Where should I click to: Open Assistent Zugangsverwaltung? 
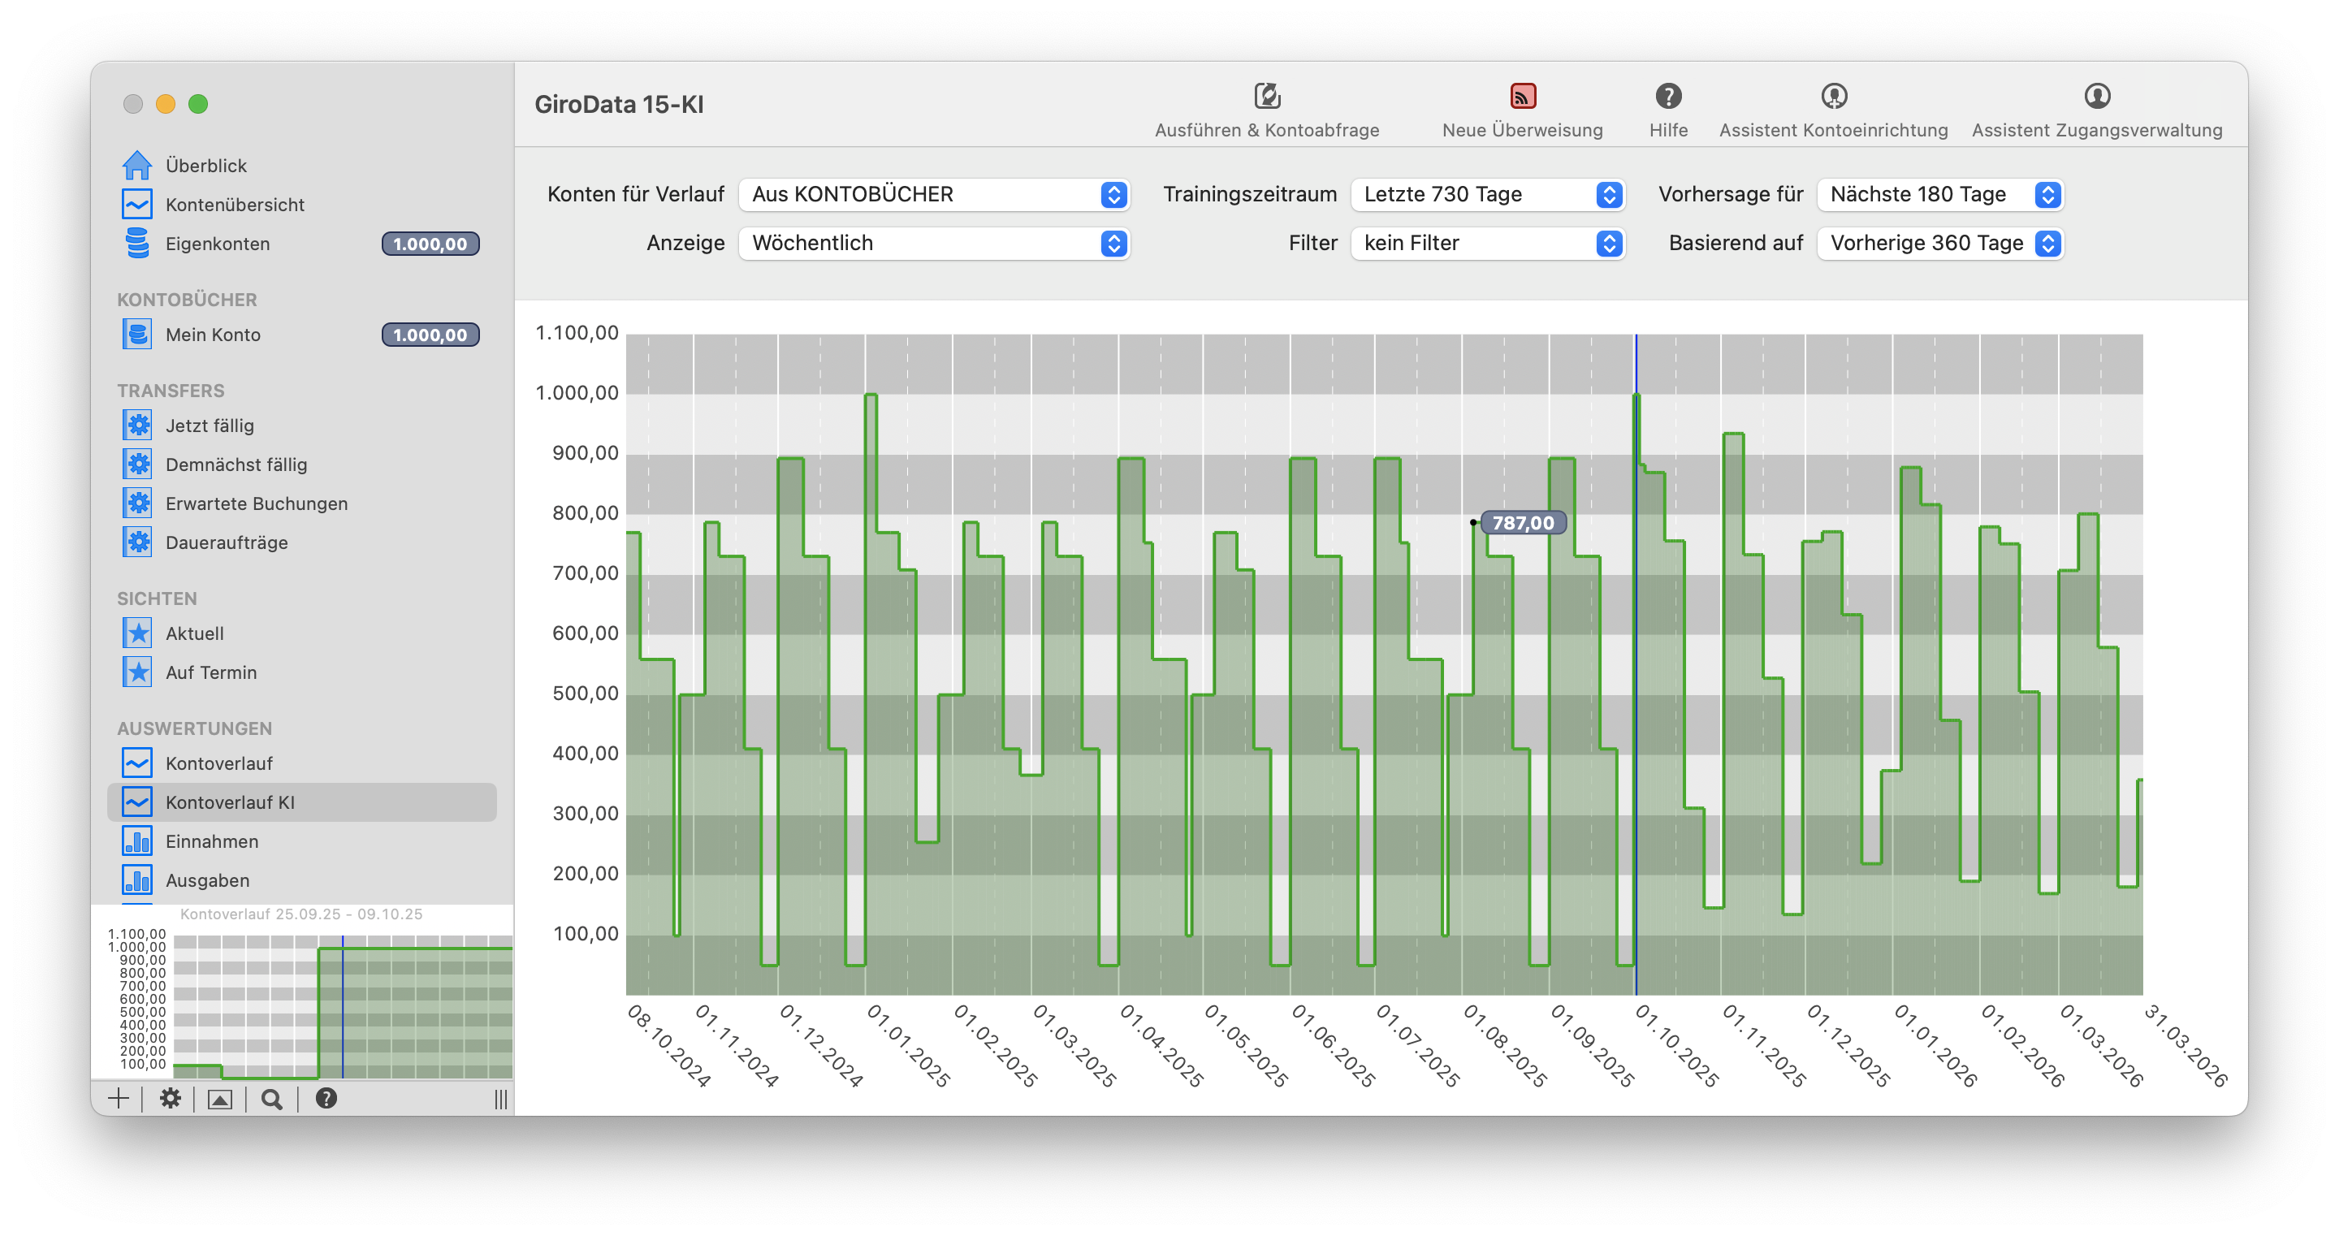(x=2096, y=97)
